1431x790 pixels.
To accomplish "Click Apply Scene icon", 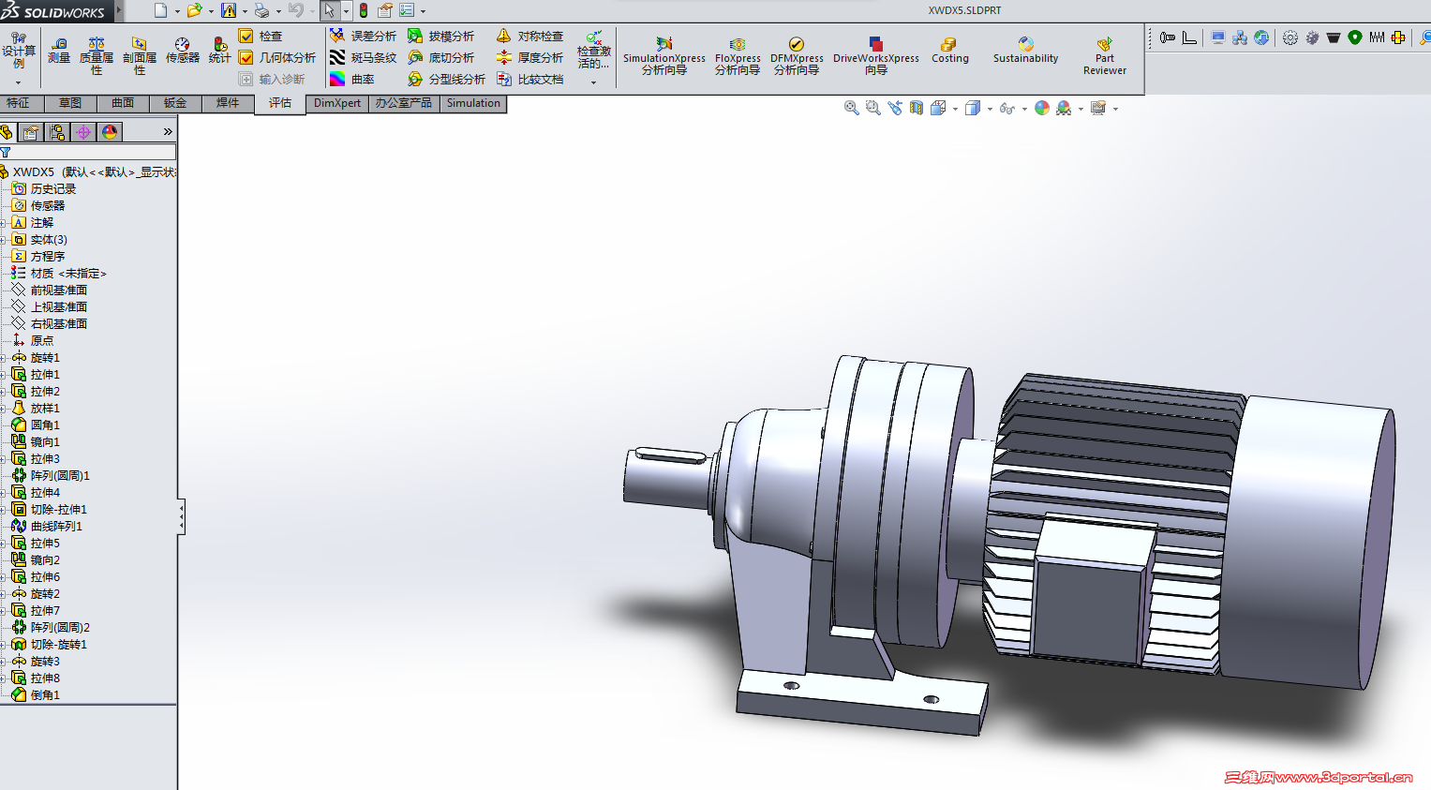I will tap(1064, 108).
